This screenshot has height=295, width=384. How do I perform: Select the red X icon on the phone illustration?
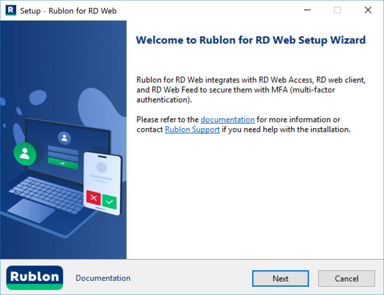coord(93,198)
